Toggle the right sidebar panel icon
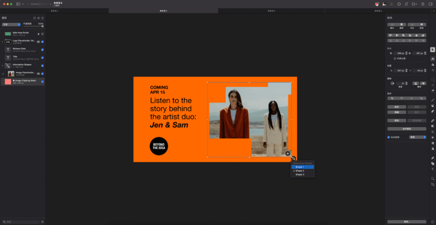Viewport: 436px width, 225px height. (x=430, y=4)
